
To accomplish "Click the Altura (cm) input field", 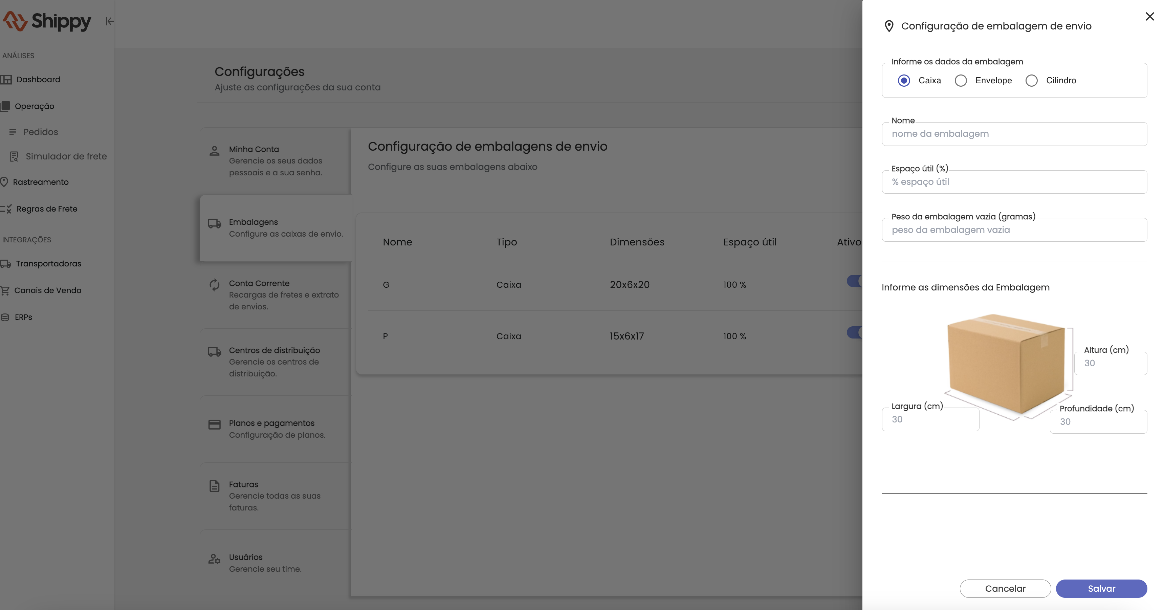I will [x=1110, y=363].
